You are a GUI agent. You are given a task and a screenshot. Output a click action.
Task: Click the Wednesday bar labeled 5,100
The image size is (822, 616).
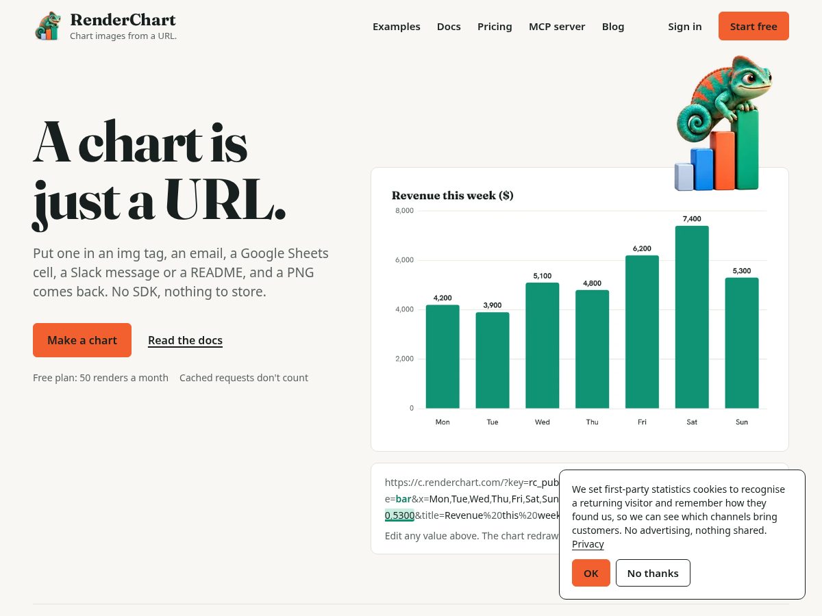[543, 346]
